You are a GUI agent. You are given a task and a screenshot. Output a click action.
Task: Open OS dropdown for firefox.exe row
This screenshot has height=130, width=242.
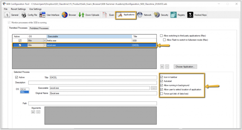(x=45, y=41)
